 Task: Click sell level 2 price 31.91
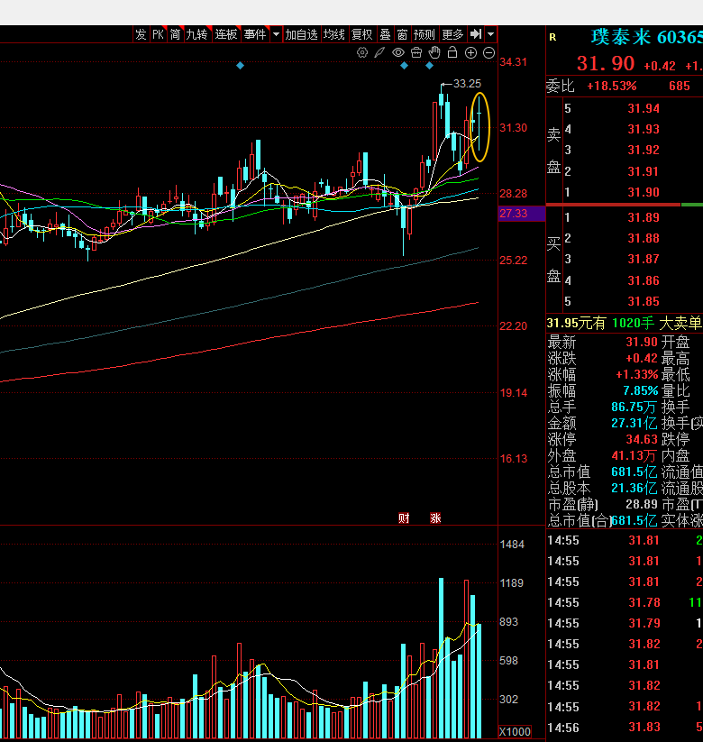coord(644,171)
